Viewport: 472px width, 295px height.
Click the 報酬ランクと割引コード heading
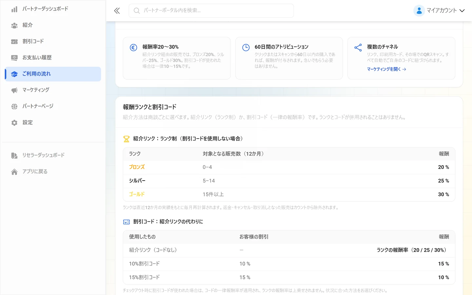[149, 107]
